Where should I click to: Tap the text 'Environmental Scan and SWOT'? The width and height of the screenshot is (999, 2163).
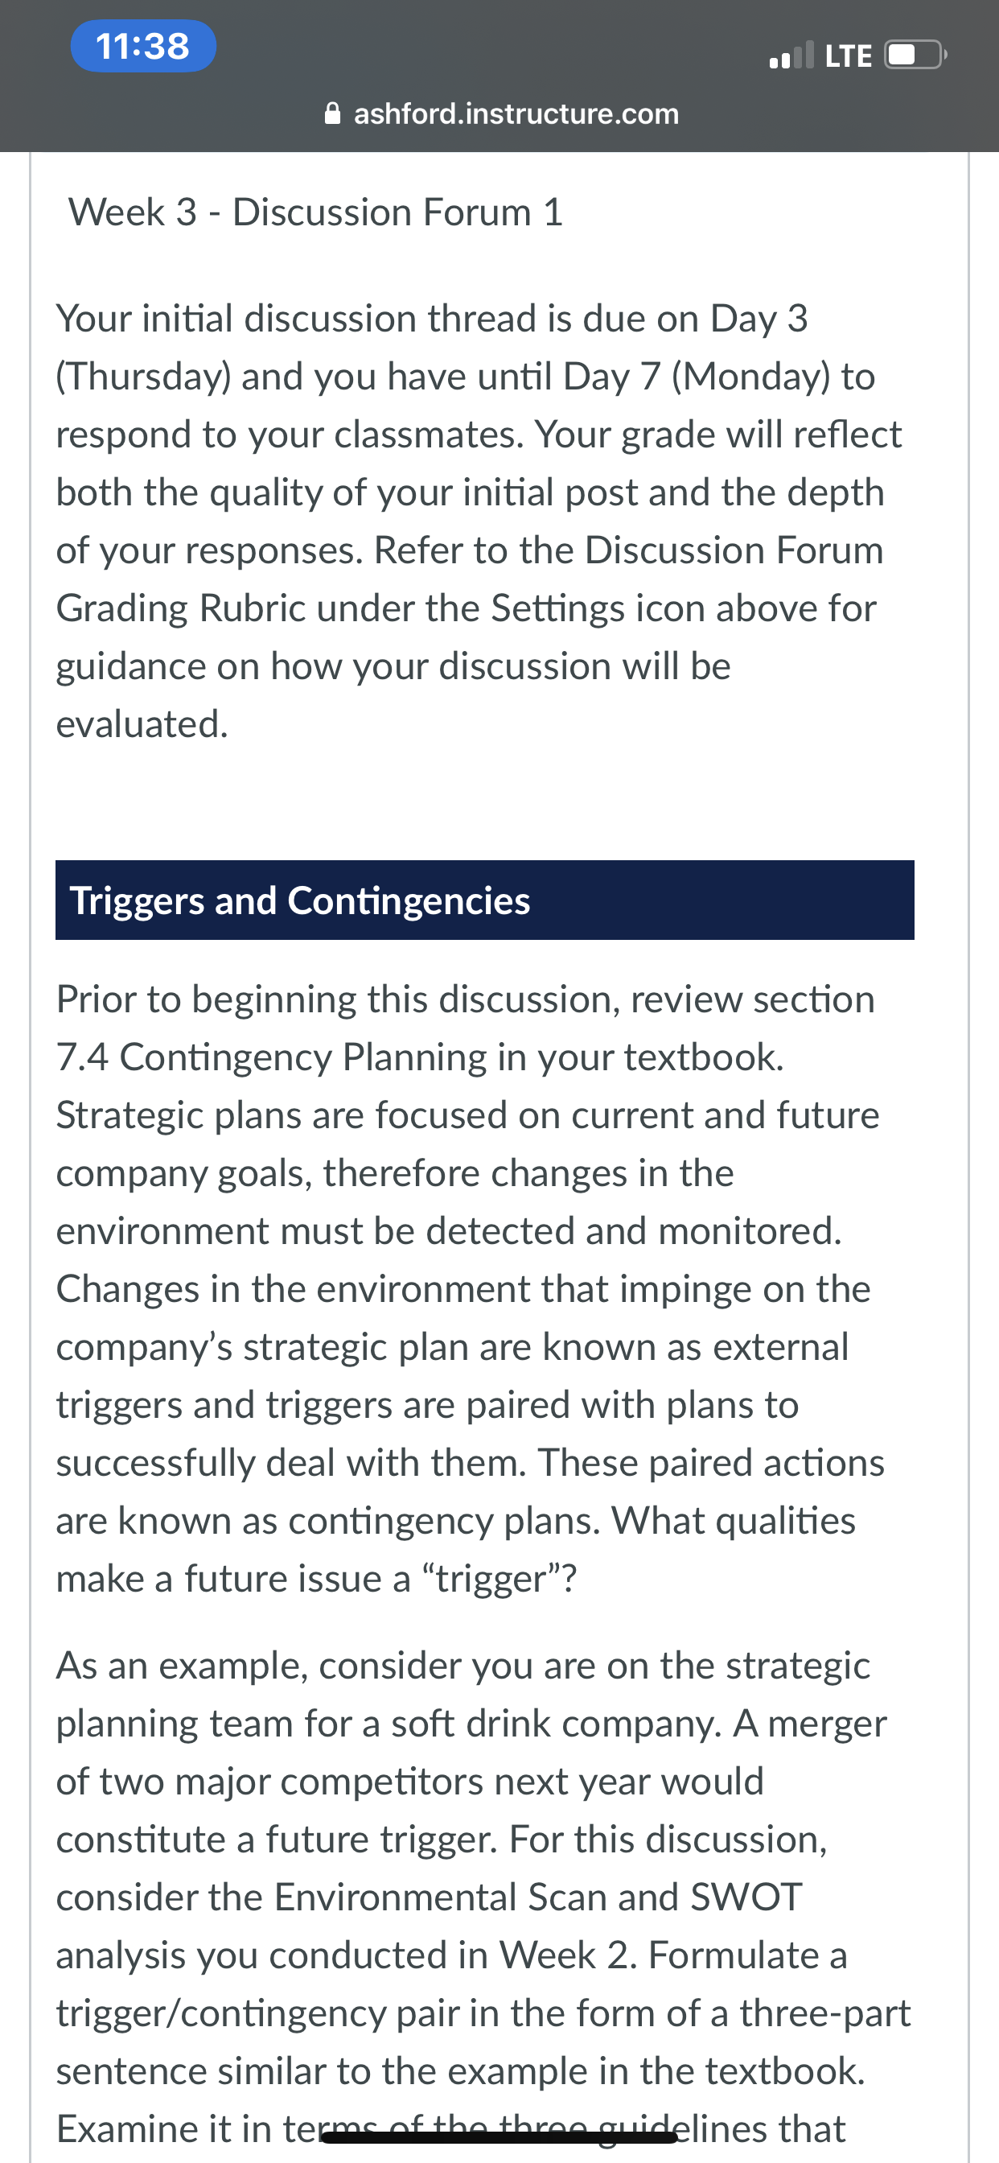(537, 1897)
